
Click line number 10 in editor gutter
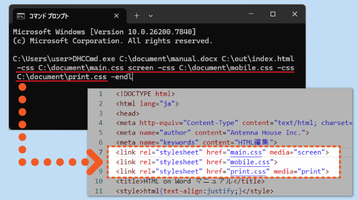coord(99,181)
